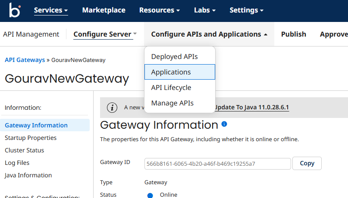The width and height of the screenshot is (348, 198).
Task: Follow the API Gateways breadcrumb link
Action: 25,60
